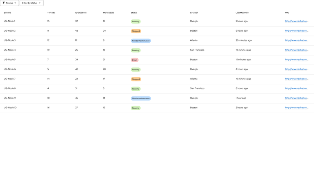Select the US-Node 4 server name
The image size is (314, 176).
[9, 50]
